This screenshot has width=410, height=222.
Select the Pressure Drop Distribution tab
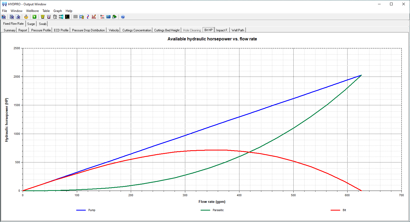[x=88, y=30]
